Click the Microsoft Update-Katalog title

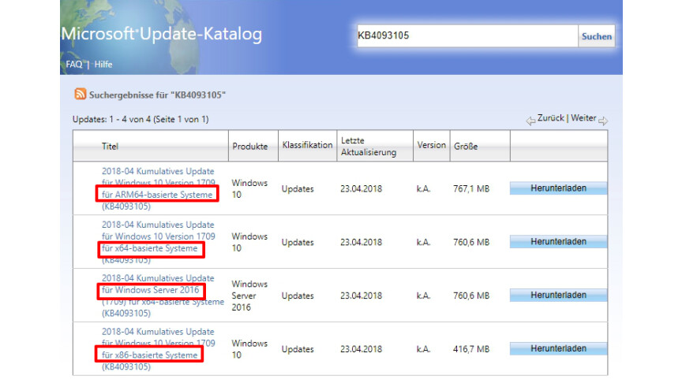[162, 34]
